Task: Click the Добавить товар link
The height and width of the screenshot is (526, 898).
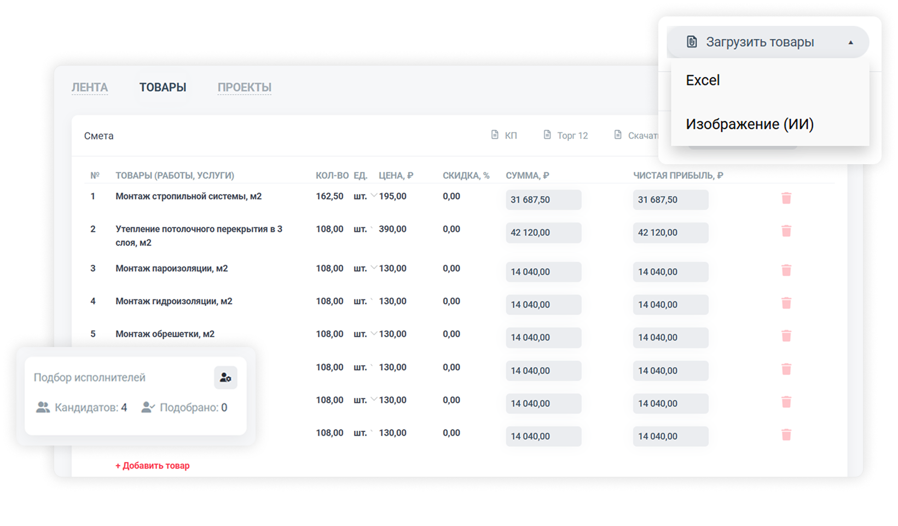Action: [x=152, y=466]
